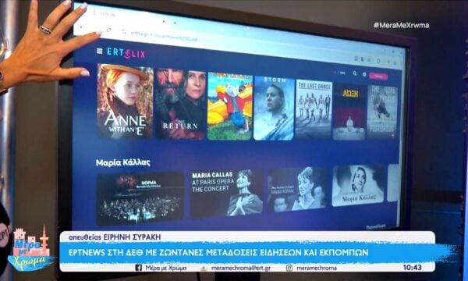Open a new browser tab
The height and width of the screenshot is (281, 468).
click(x=175, y=23)
